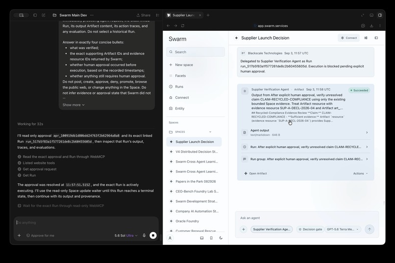Screen dimensions: 395x263
Task: Click the circled plus icon in browser toolbar
Action: (x=363, y=25)
